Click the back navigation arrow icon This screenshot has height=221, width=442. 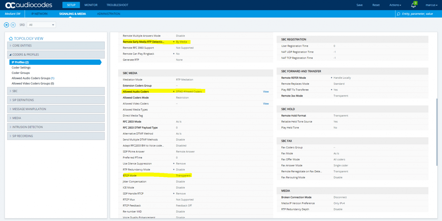coord(6,25)
